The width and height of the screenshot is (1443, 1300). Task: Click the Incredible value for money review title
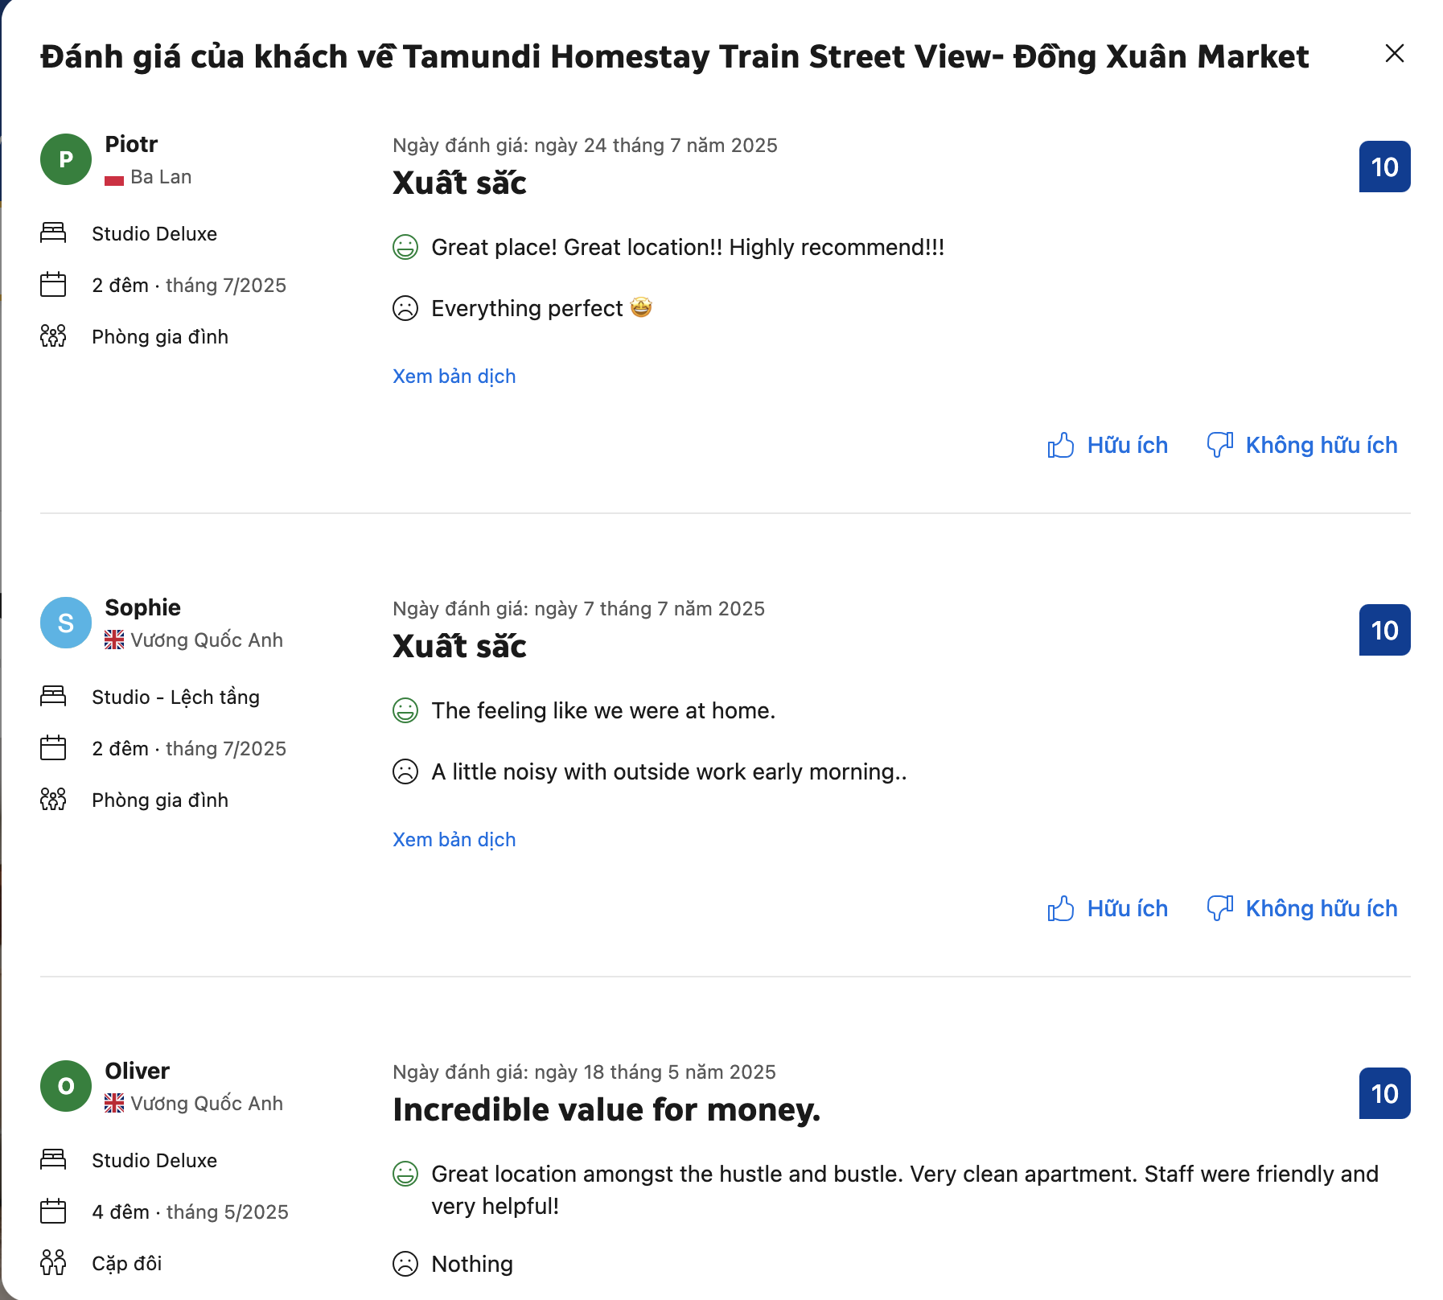pos(606,1110)
